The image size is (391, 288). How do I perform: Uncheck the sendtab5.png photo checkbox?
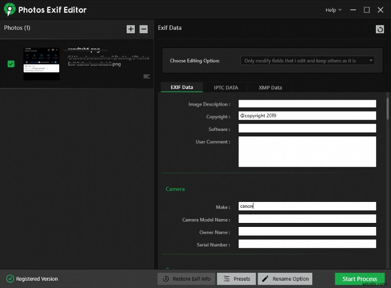11,64
